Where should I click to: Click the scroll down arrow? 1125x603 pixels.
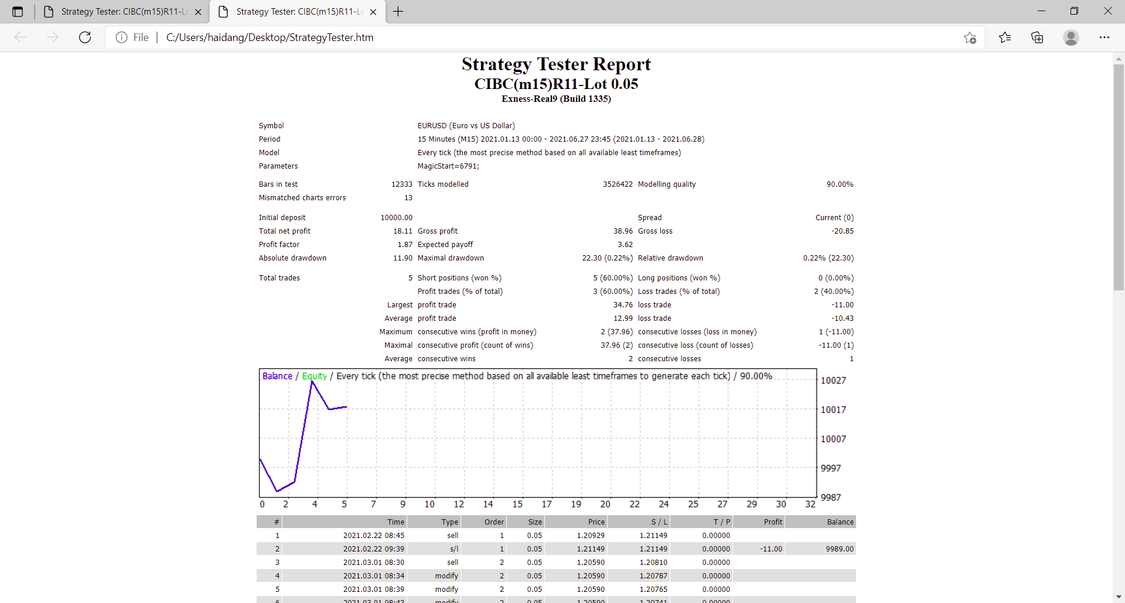(1119, 597)
